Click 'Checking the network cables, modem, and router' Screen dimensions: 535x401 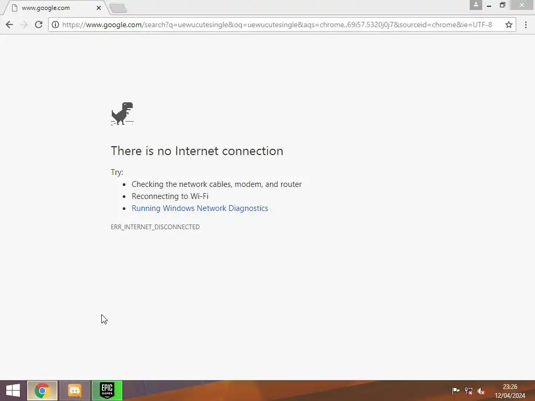point(217,184)
